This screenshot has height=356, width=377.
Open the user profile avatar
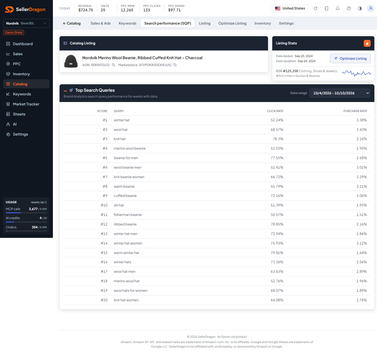pos(371,8)
